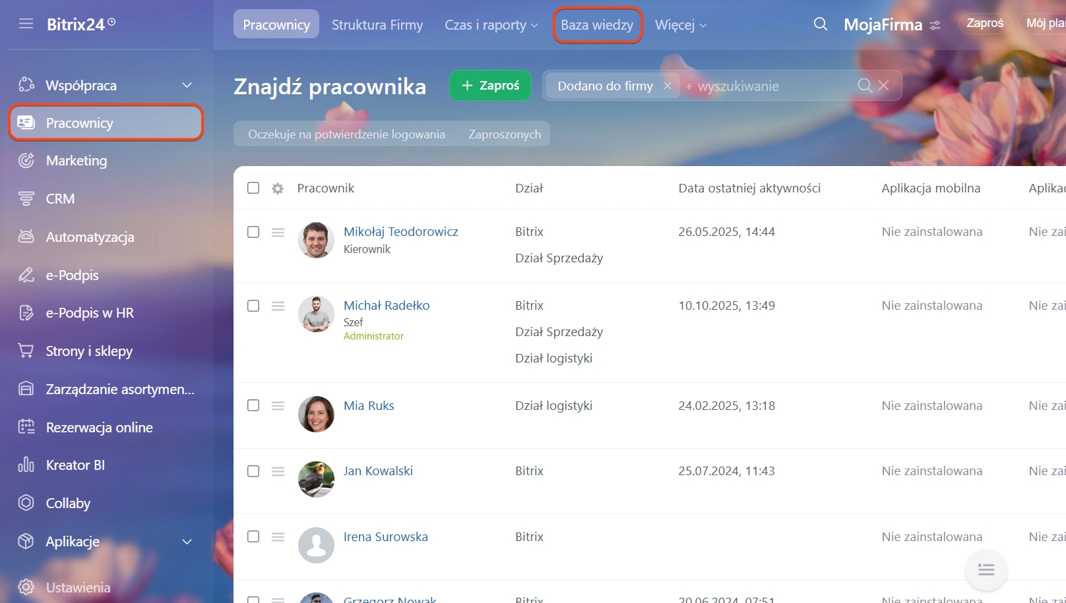
Task: Click the green Zaproś button
Action: tap(490, 86)
